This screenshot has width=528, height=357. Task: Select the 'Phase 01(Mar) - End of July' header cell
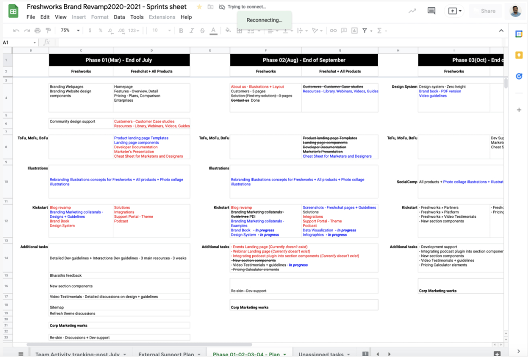tap(119, 60)
